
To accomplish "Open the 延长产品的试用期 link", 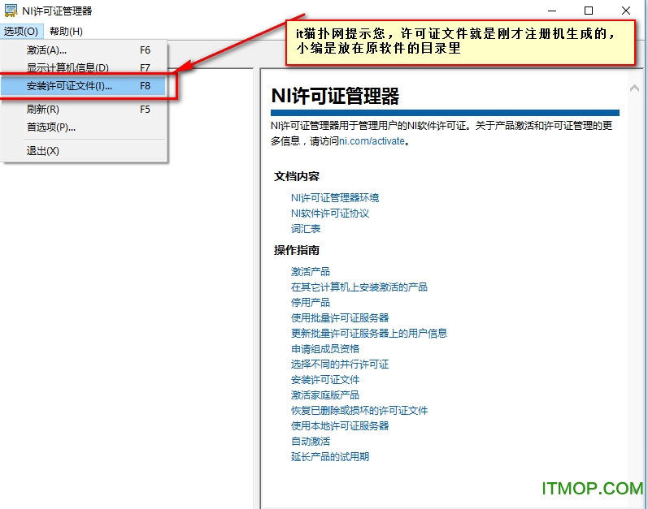I will 330,456.
